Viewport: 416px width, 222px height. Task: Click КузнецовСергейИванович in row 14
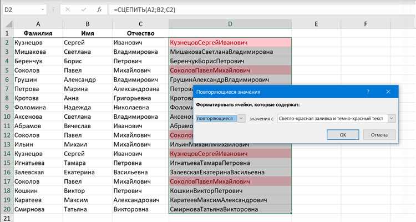point(230,154)
